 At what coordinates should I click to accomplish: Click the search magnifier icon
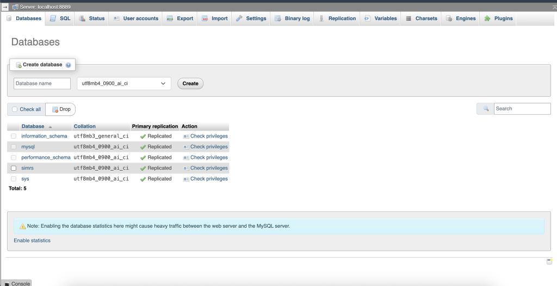pyautogui.click(x=485, y=109)
